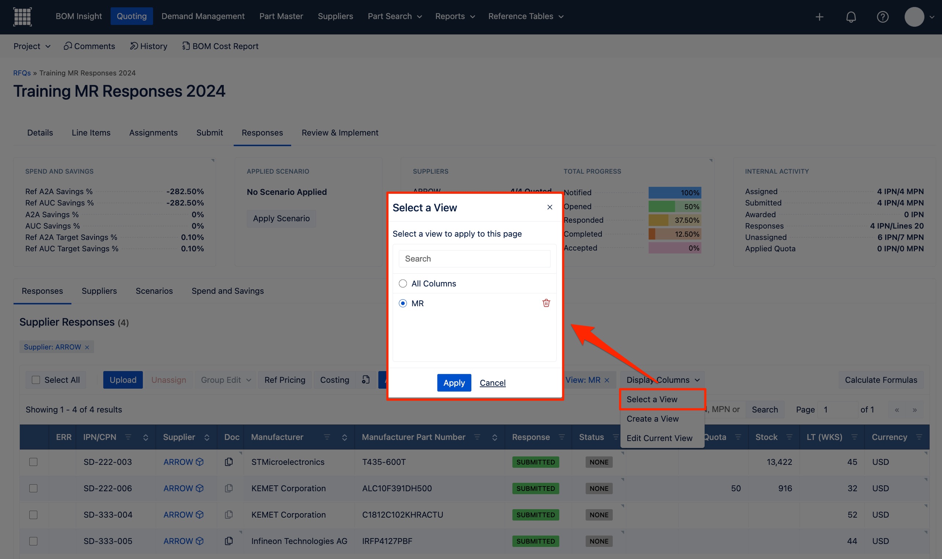The width and height of the screenshot is (942, 559).
Task: Filter the Stock column
Action: [x=790, y=437]
